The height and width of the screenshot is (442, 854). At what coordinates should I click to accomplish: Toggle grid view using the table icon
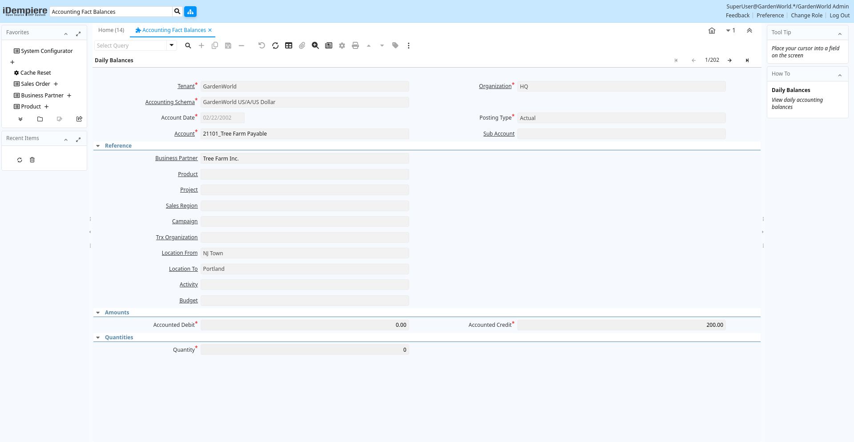pyautogui.click(x=289, y=46)
